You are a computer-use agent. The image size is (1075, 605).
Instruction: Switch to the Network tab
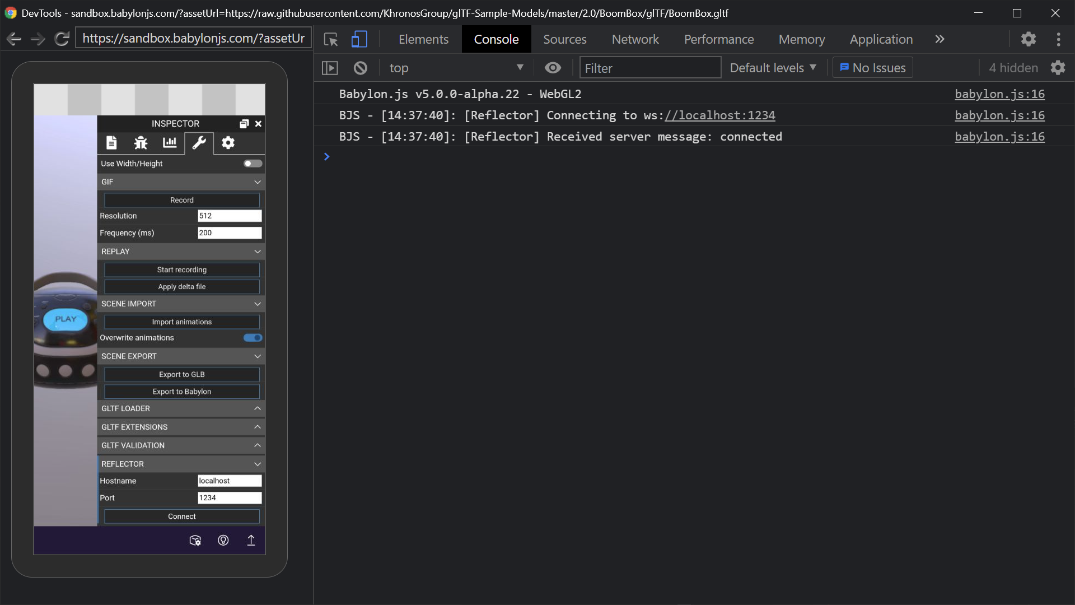click(635, 39)
